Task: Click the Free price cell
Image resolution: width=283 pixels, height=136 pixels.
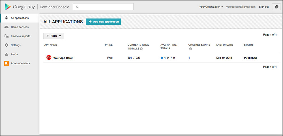Action: coord(110,58)
